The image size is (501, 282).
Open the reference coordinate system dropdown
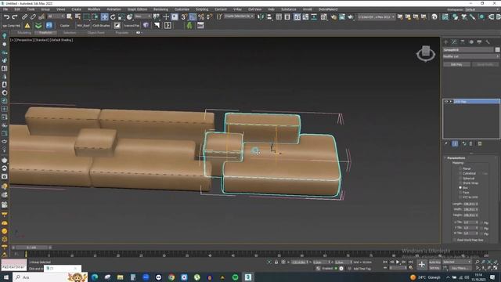point(142,16)
